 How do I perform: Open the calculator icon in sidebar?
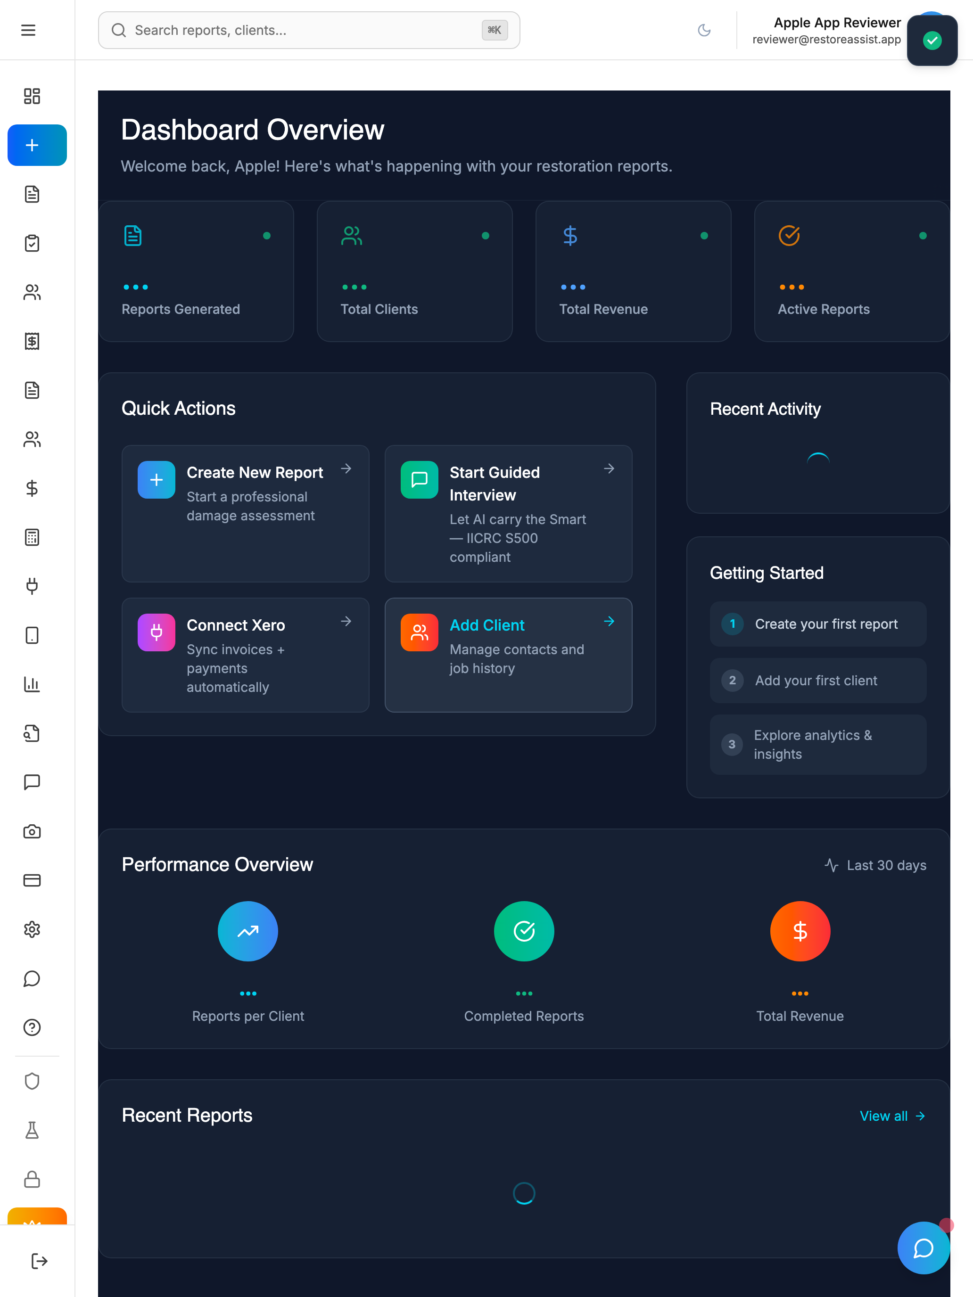point(32,537)
